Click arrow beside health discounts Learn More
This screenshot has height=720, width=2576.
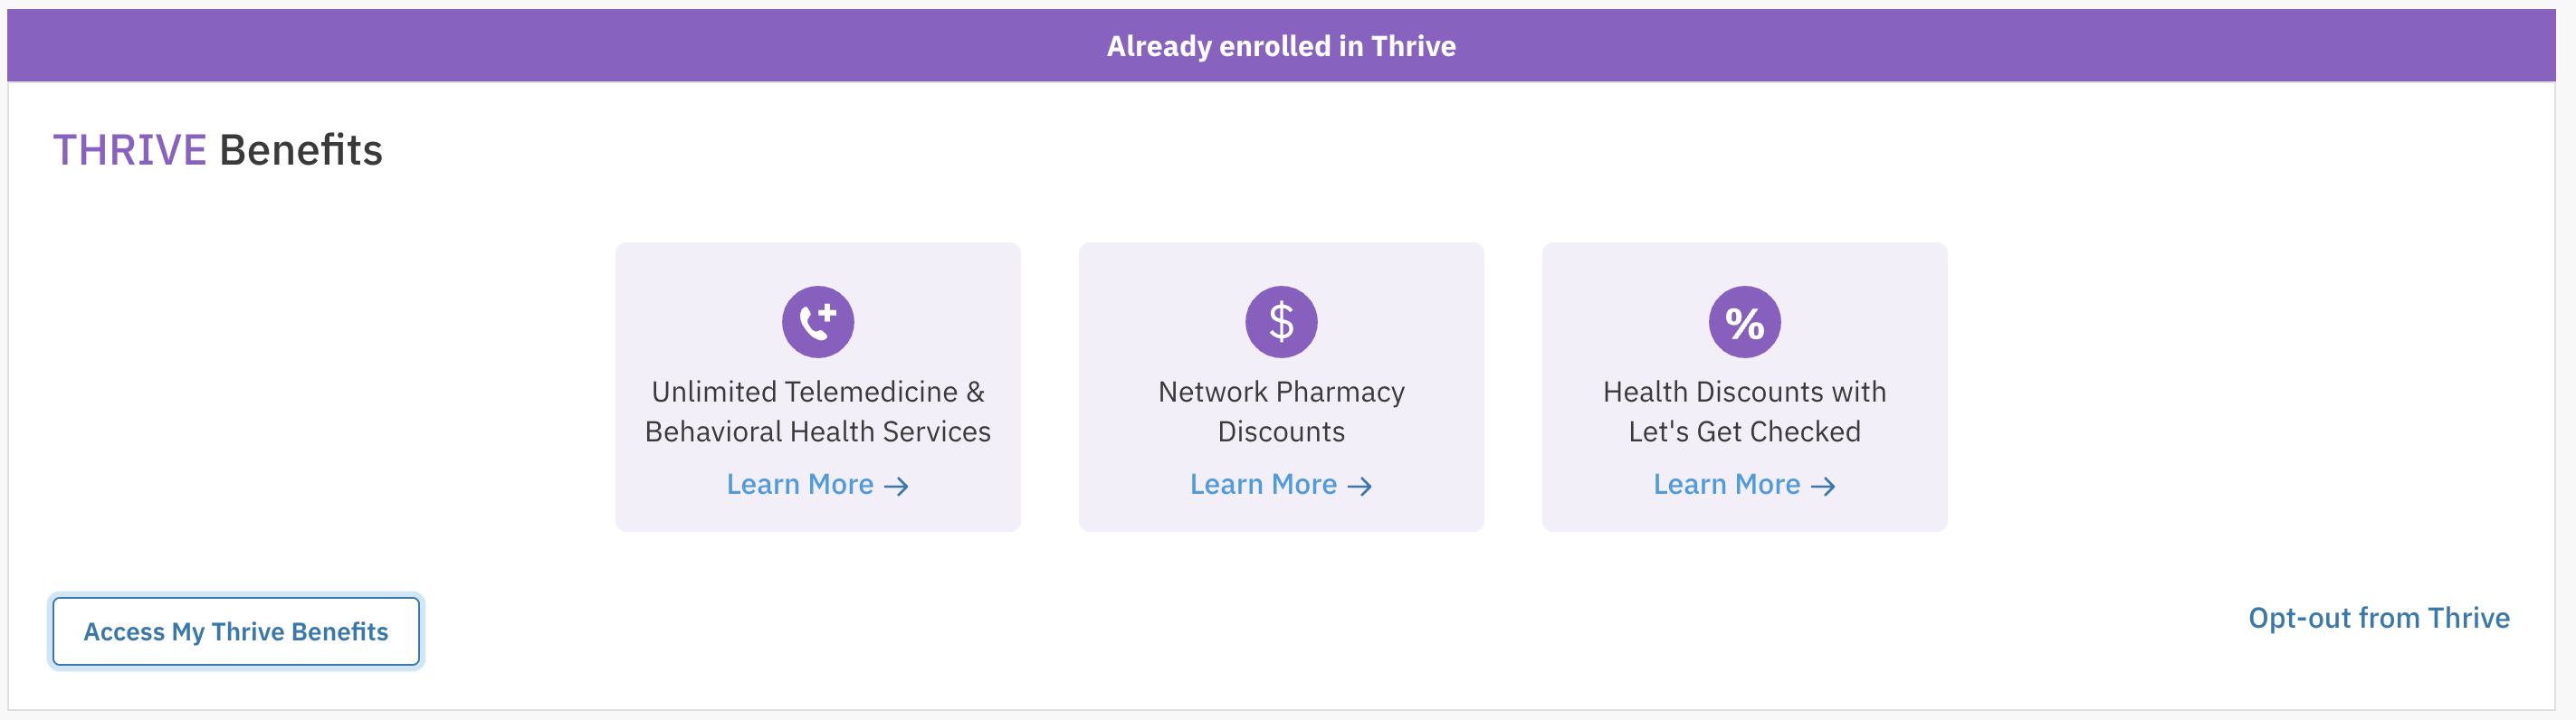(x=1824, y=486)
